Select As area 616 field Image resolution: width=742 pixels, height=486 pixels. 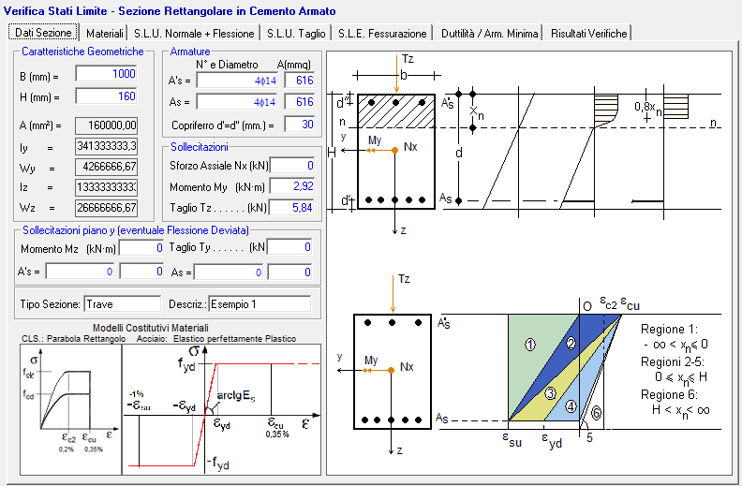[300, 102]
